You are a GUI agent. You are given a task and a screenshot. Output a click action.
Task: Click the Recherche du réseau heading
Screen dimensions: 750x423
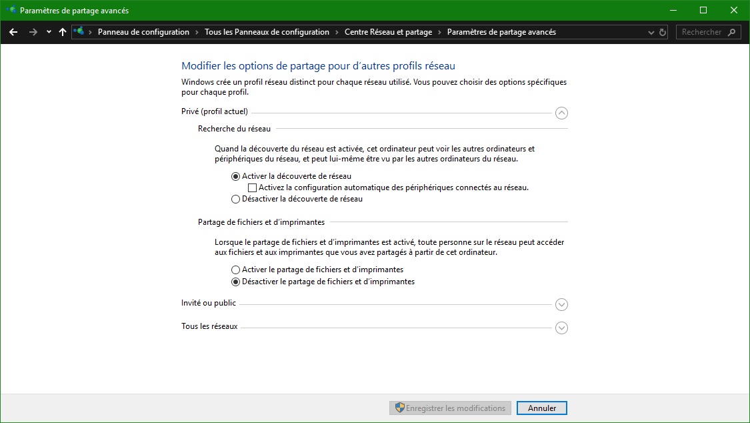pos(235,129)
